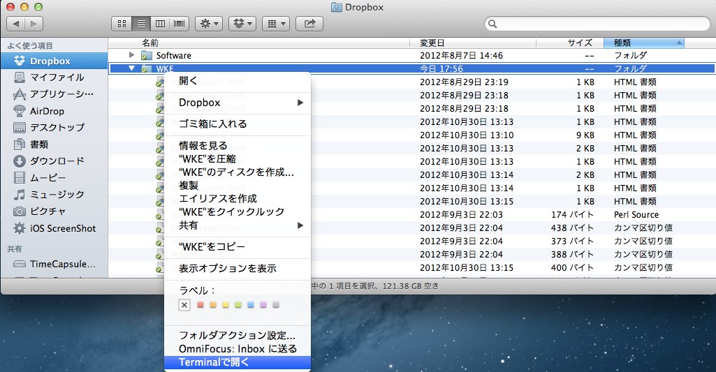Select the 9 KB HTML file row
Screen dimensions: 716x372
tap(411, 135)
